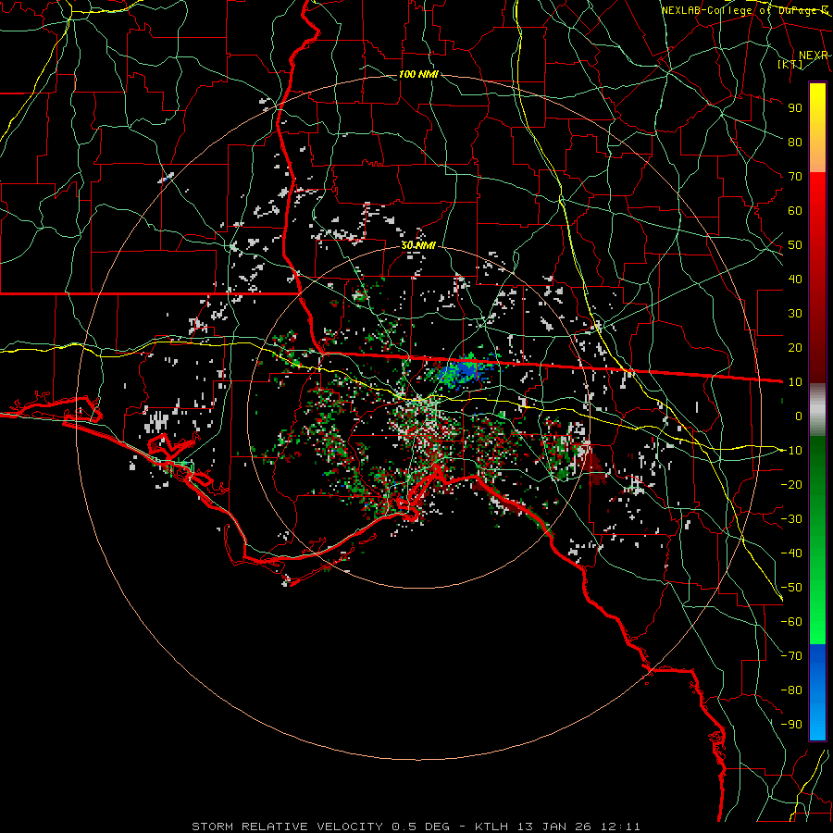Click the -10 value on velocity scale
Viewport: 833px width, 833px height.
click(791, 451)
